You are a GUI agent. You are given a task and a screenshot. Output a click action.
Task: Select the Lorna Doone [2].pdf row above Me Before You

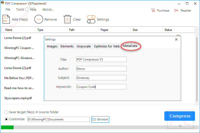18,68
